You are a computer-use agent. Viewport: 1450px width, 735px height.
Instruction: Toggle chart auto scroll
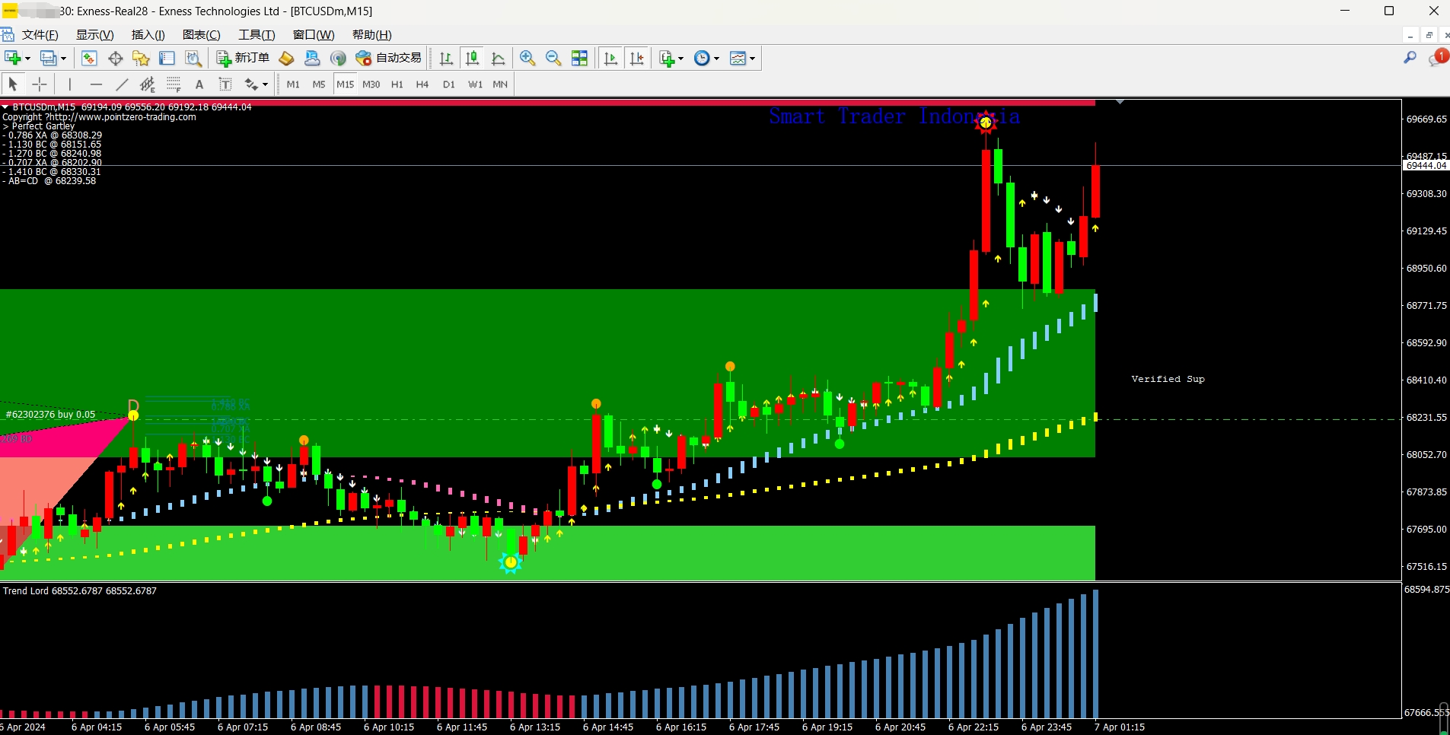[610, 58]
